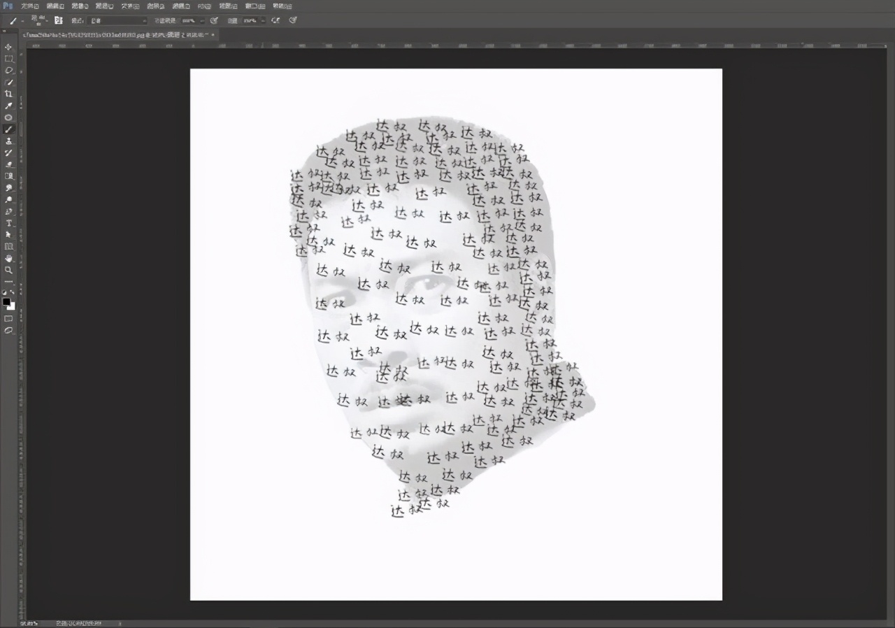Select the Move tool
This screenshot has width=895, height=628.
point(8,47)
